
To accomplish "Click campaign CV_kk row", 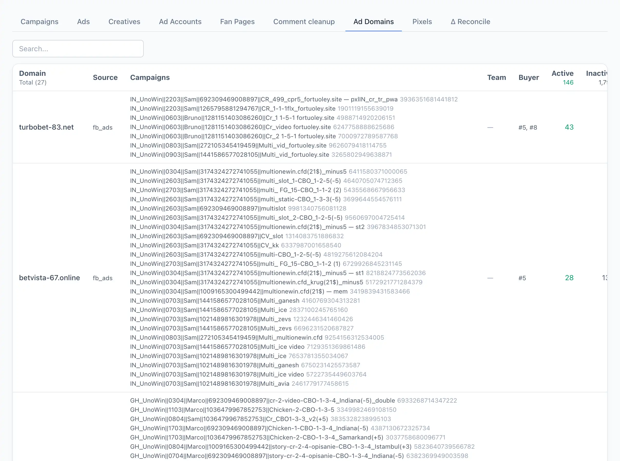I will point(235,245).
